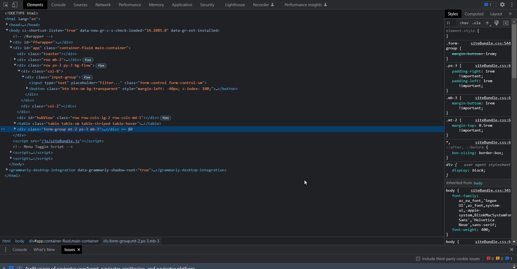
Task: Select the div class col-2 node
Action: [49, 106]
